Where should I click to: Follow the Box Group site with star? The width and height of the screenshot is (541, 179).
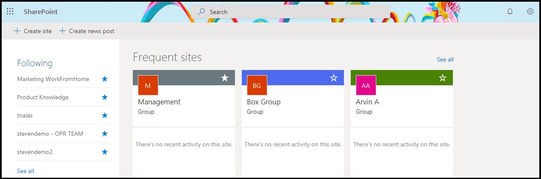(334, 78)
